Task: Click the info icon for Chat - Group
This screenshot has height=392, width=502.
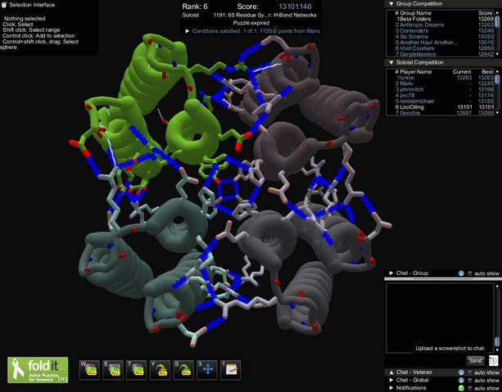Action: coord(461,273)
